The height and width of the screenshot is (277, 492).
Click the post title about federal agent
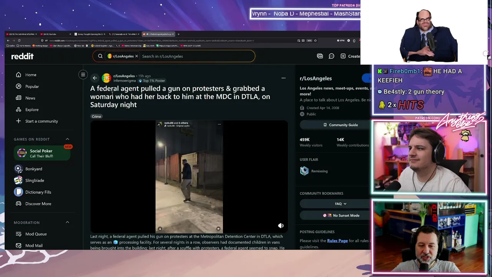tap(180, 97)
